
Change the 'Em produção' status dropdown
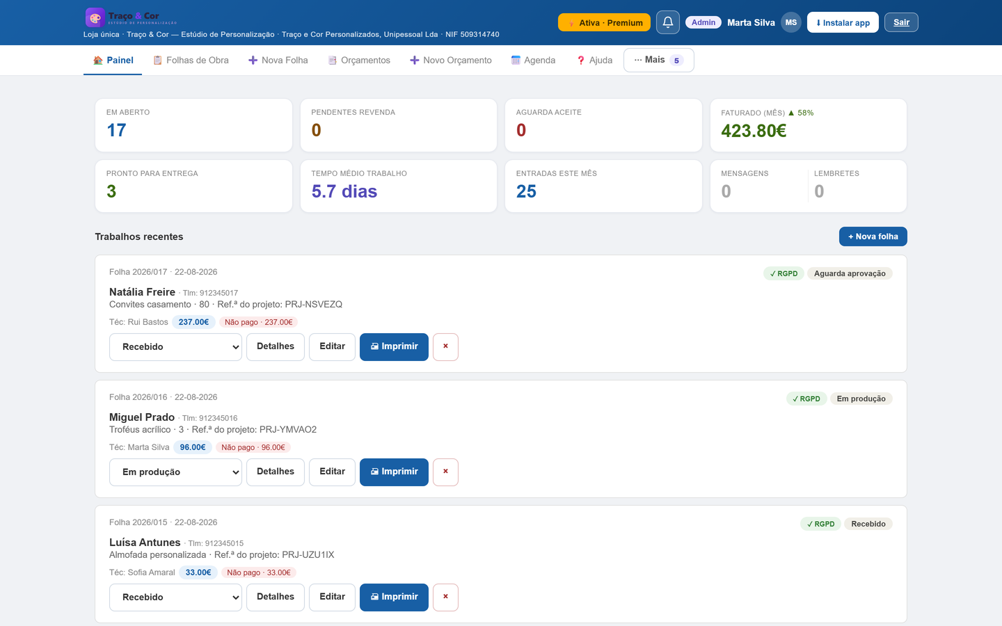click(175, 472)
